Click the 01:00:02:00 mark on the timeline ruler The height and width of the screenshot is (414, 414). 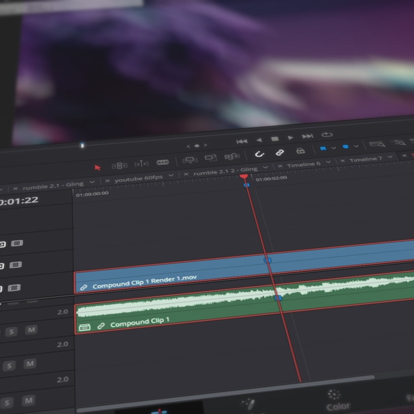[x=271, y=179]
